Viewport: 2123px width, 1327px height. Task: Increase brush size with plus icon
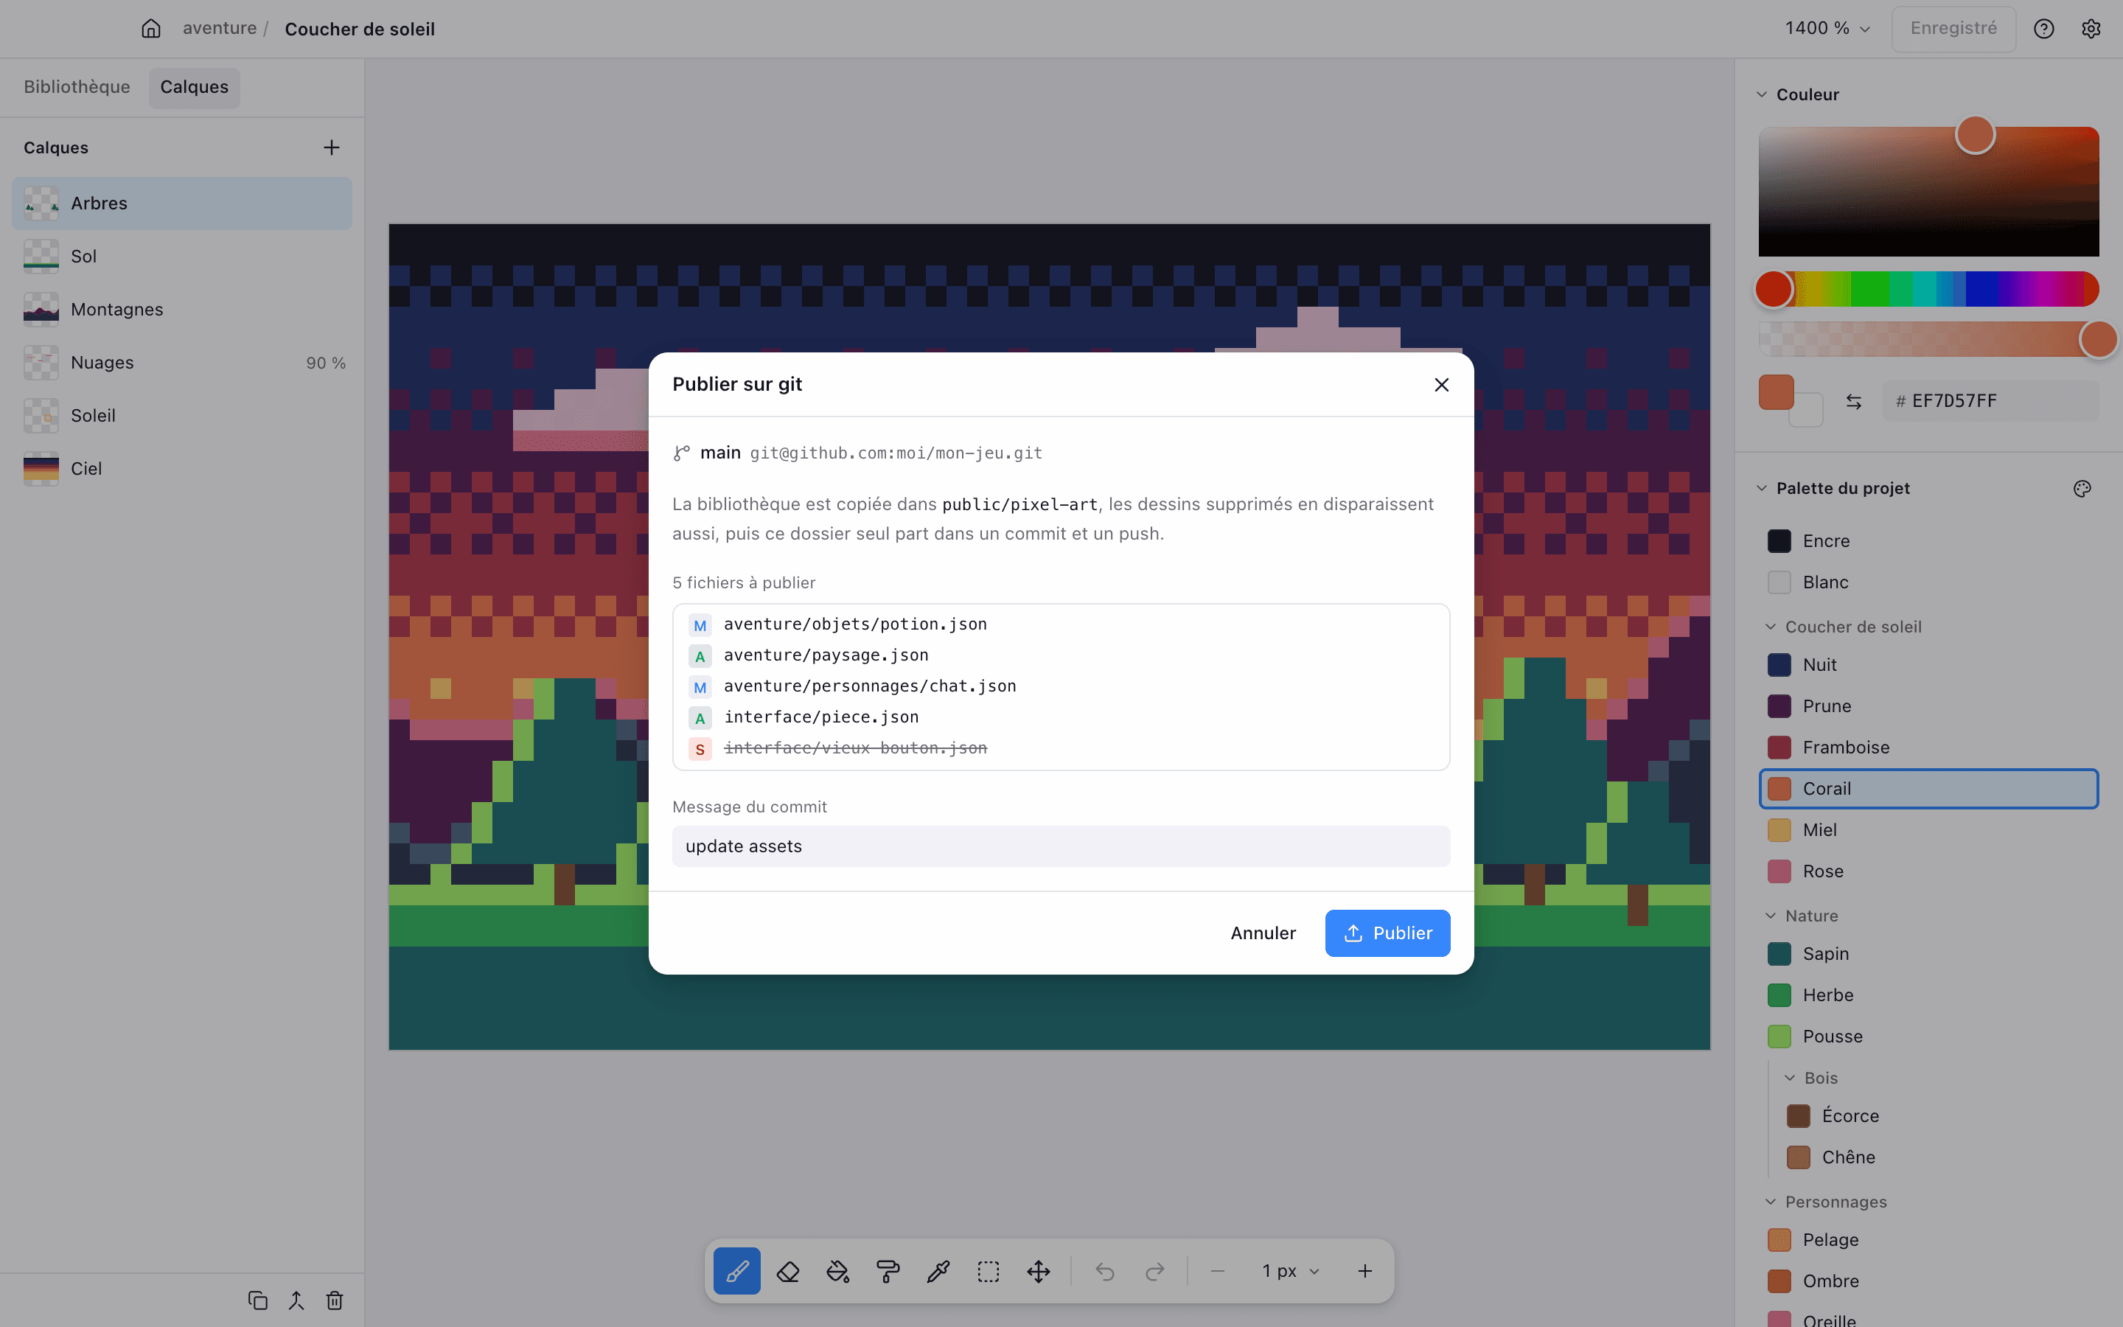(x=1365, y=1271)
